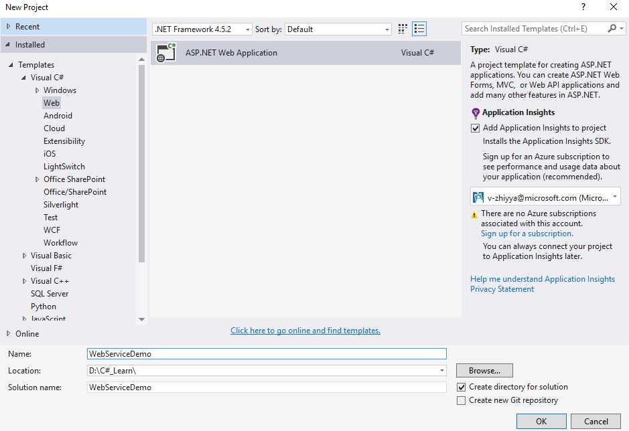This screenshot has width=629, height=431.
Task: Select the Office/SharePoint category
Action: pyautogui.click(x=75, y=192)
